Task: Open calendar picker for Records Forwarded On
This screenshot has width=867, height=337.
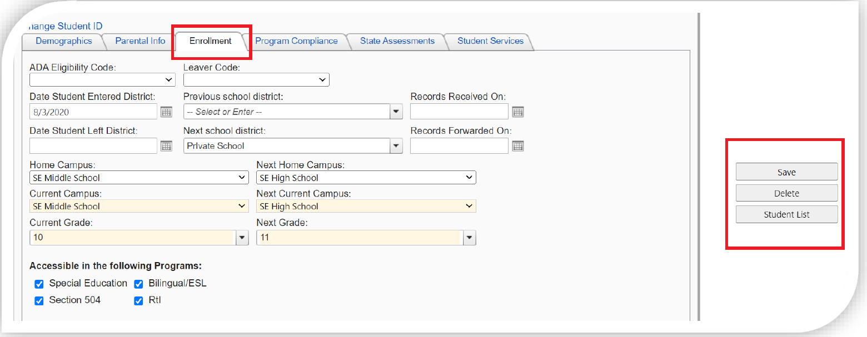Action: 517,146
